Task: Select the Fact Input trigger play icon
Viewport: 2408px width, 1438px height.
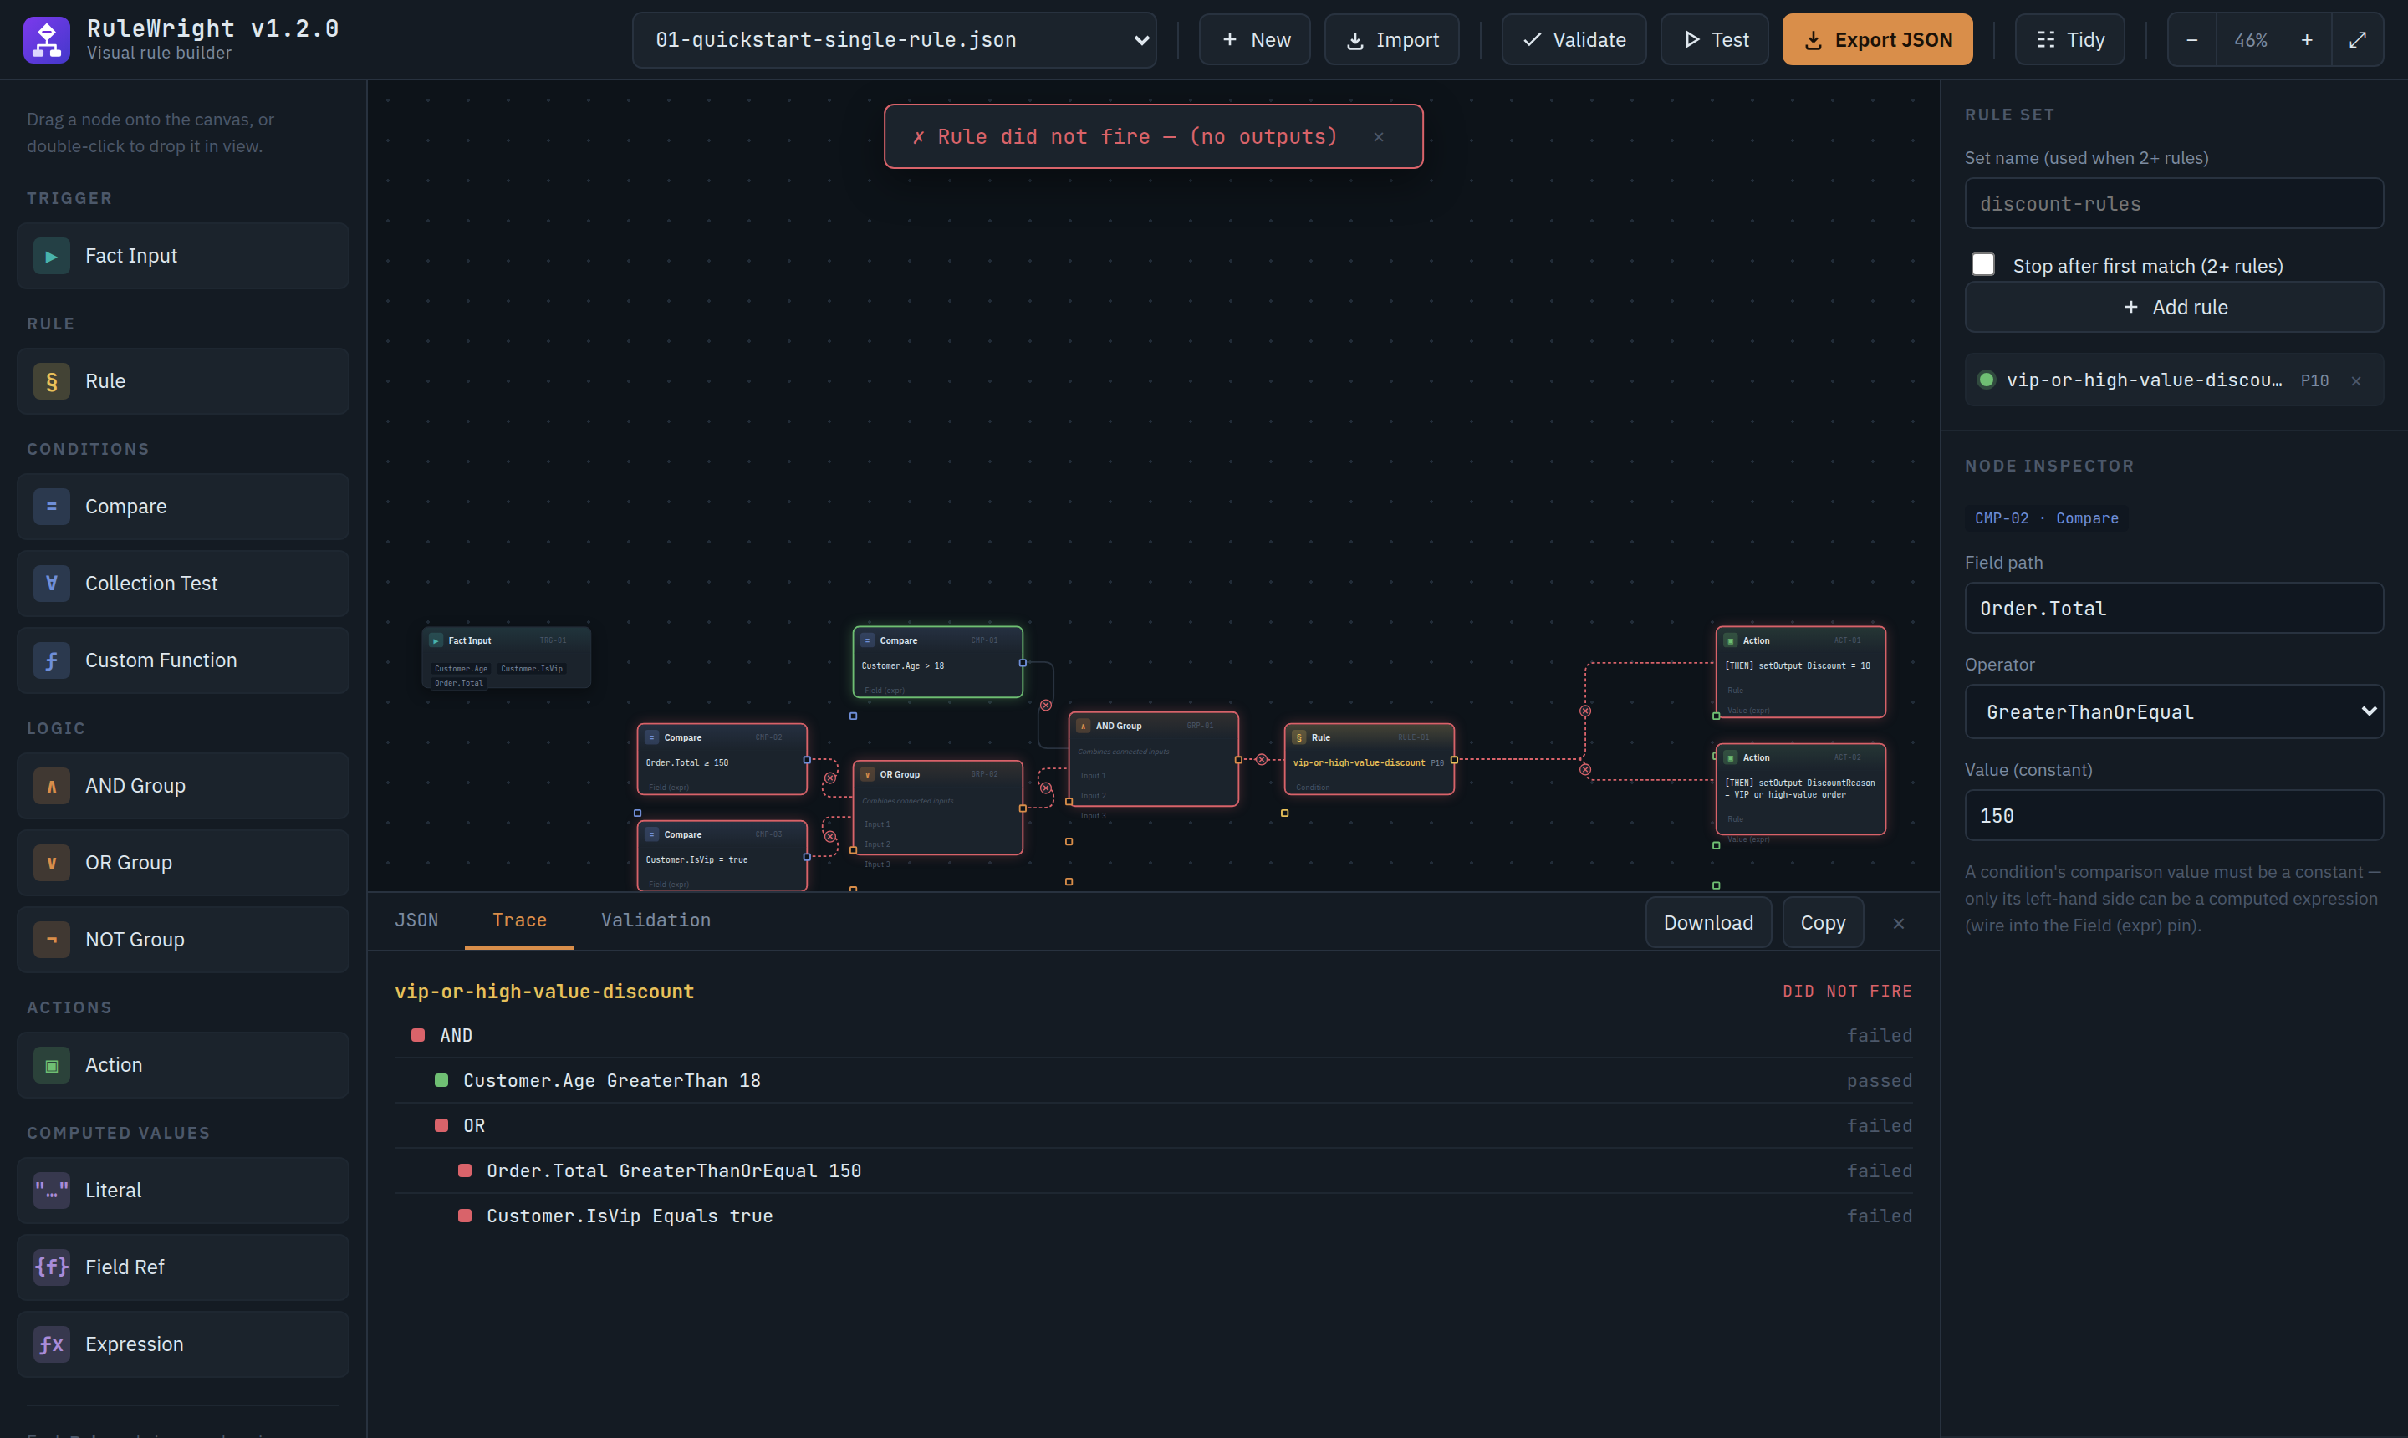Action: click(51, 256)
